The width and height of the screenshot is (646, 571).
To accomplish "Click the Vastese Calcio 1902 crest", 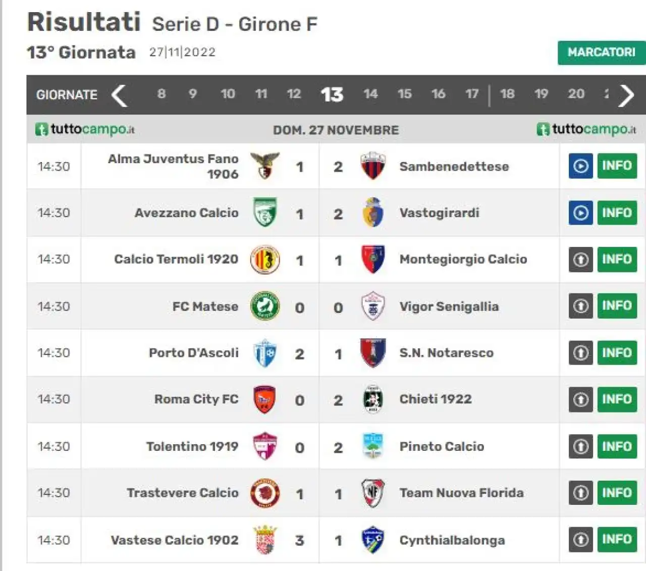I will pos(265,540).
